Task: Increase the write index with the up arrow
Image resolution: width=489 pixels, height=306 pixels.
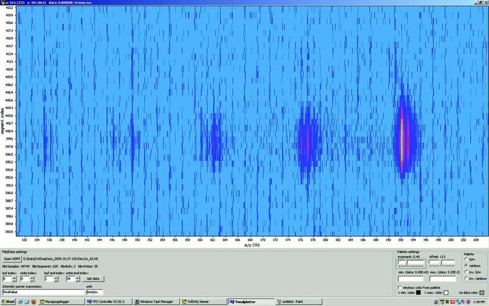Action: tap(32, 277)
